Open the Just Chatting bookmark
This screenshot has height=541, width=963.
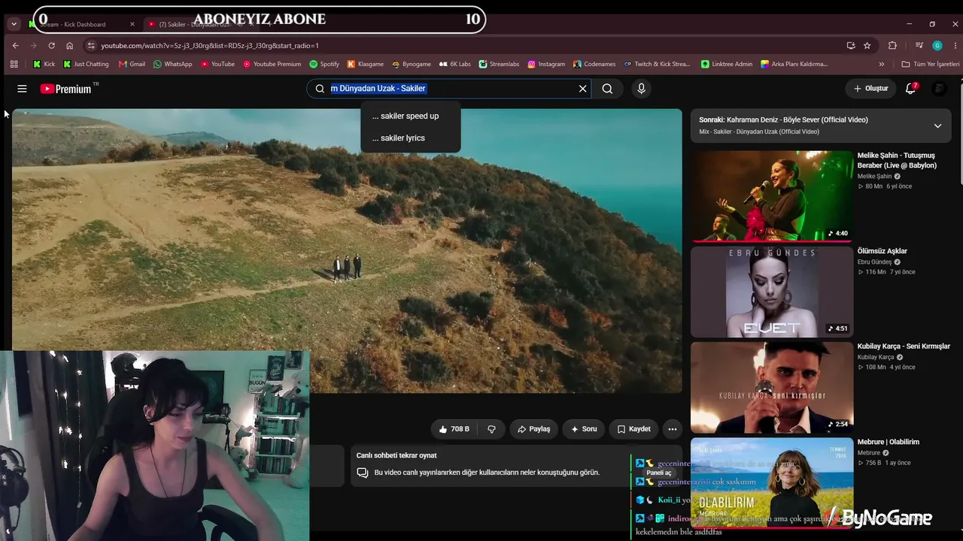point(86,65)
